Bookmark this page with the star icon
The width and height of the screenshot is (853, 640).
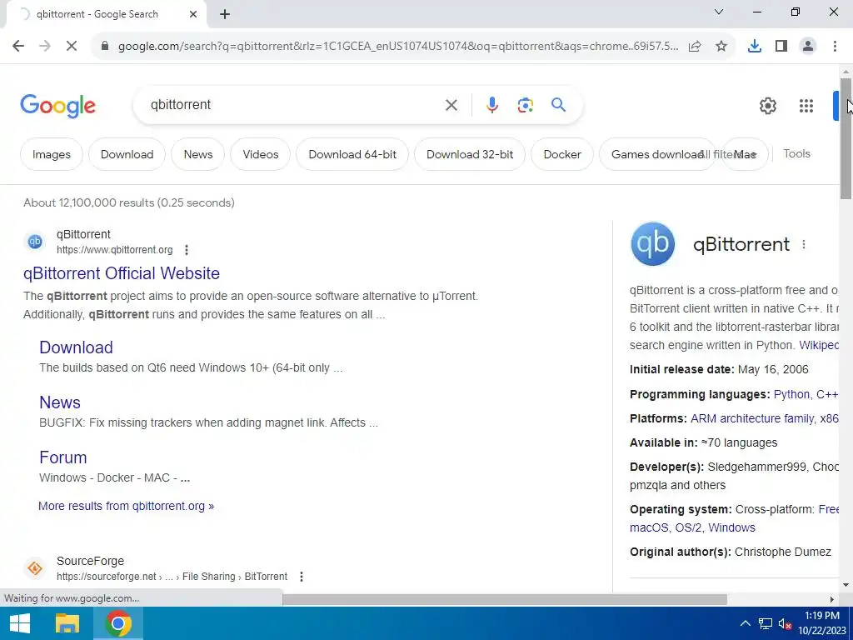click(x=721, y=47)
